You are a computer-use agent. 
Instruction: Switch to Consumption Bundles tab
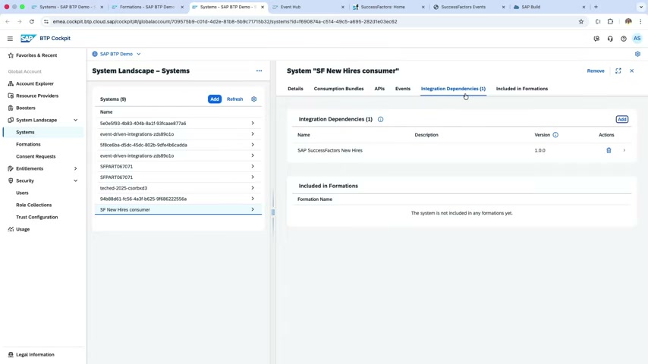coord(338,89)
